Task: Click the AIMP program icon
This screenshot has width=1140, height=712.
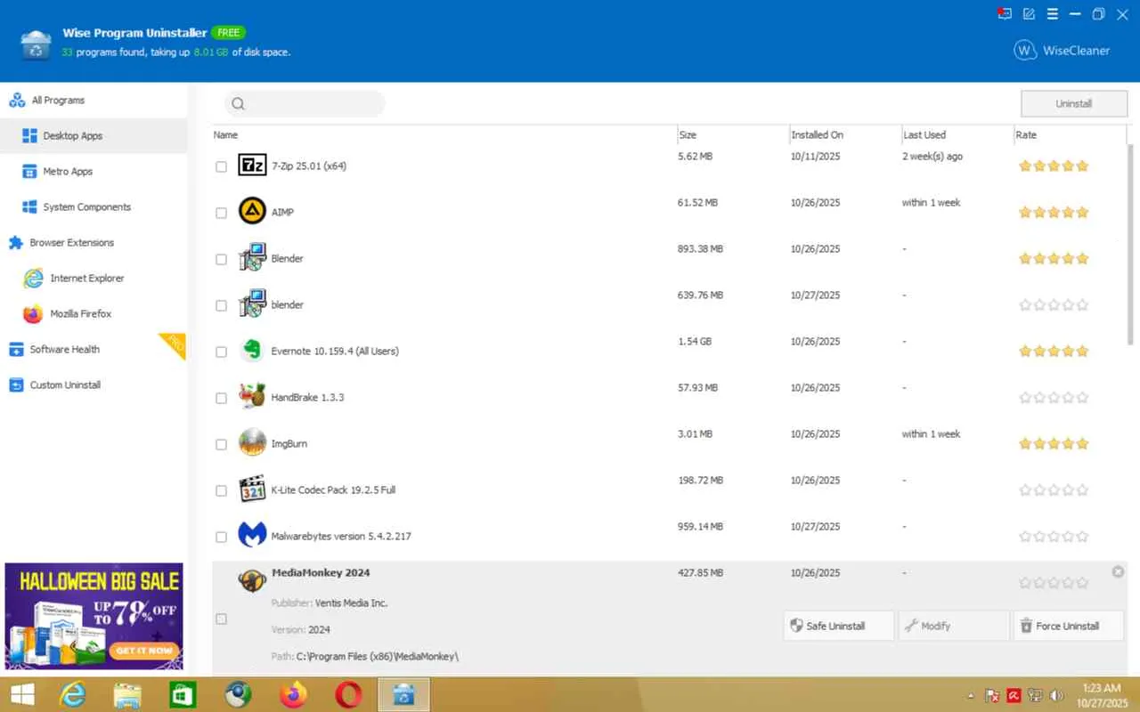Action: pyautogui.click(x=252, y=212)
